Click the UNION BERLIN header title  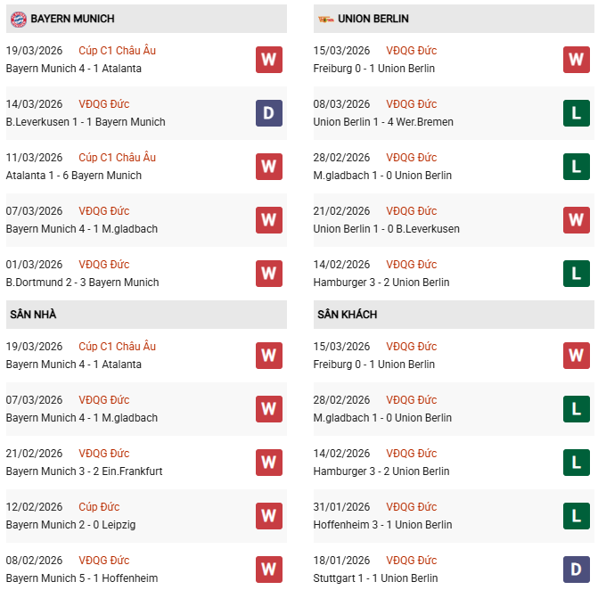(x=373, y=19)
